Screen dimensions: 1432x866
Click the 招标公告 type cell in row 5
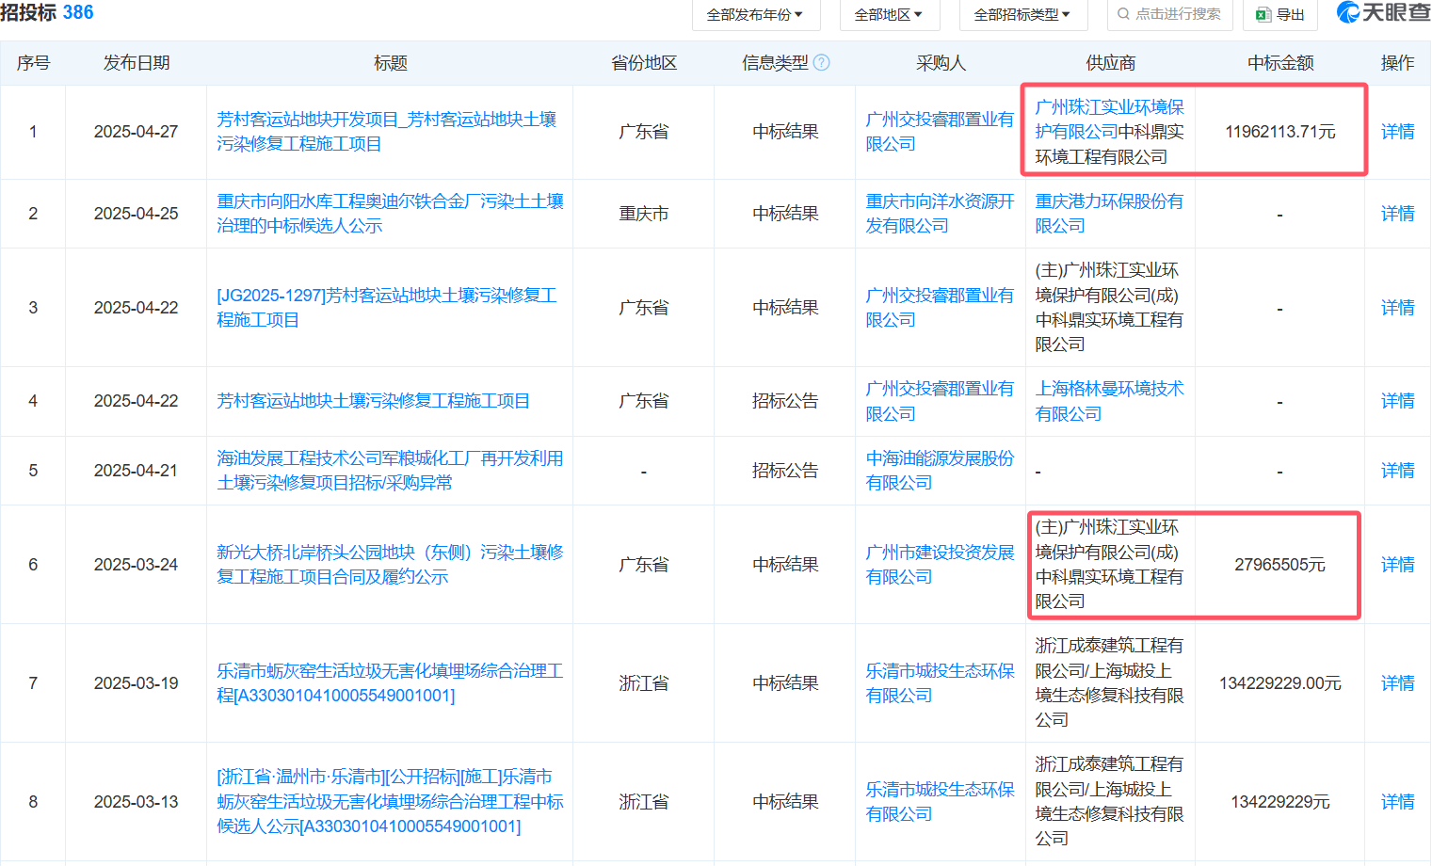[x=785, y=471]
